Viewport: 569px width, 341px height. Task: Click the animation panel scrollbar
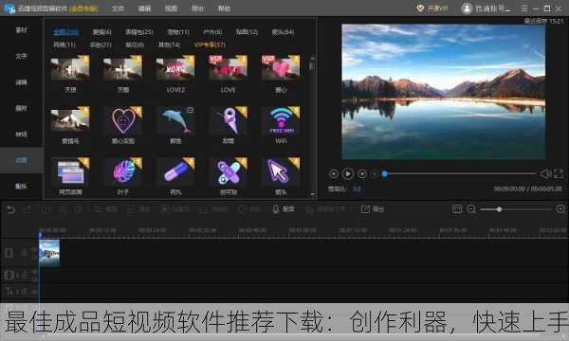click(312, 66)
